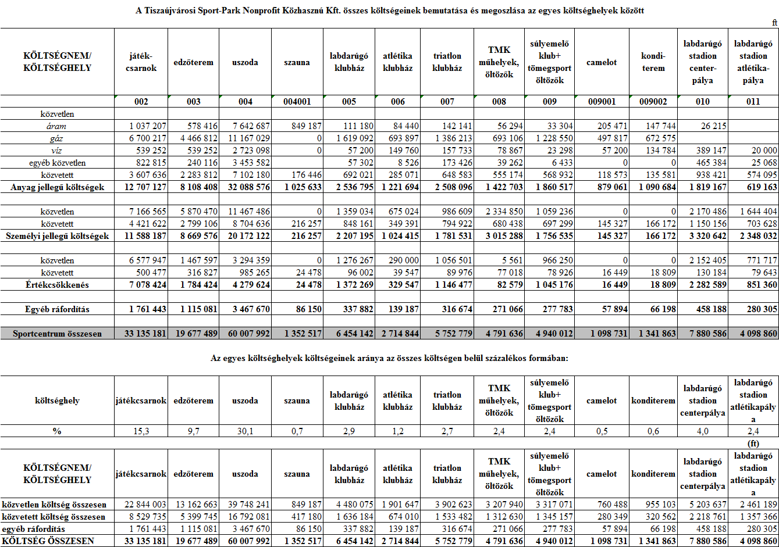The image size is (779, 547).
Task: Click top table header "kondi-terem" above code 009002
Action: click(x=653, y=62)
